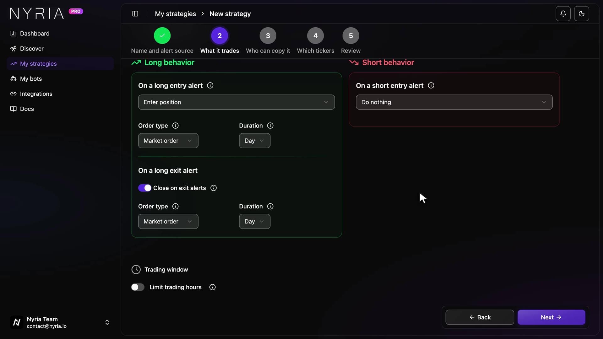Click the Trading window clock icon

[x=136, y=270]
